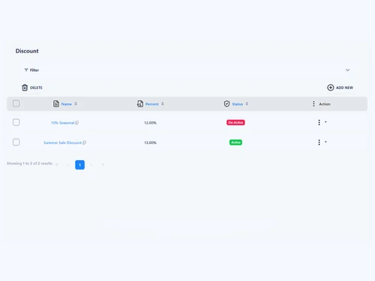Click the 12.00% percent value
This screenshot has width=375, height=281.
(150, 123)
